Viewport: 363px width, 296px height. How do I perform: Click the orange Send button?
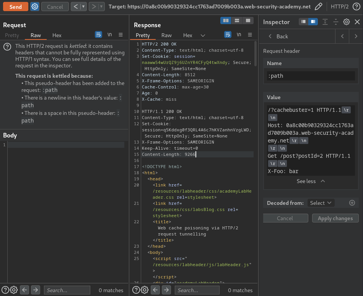pos(16,7)
